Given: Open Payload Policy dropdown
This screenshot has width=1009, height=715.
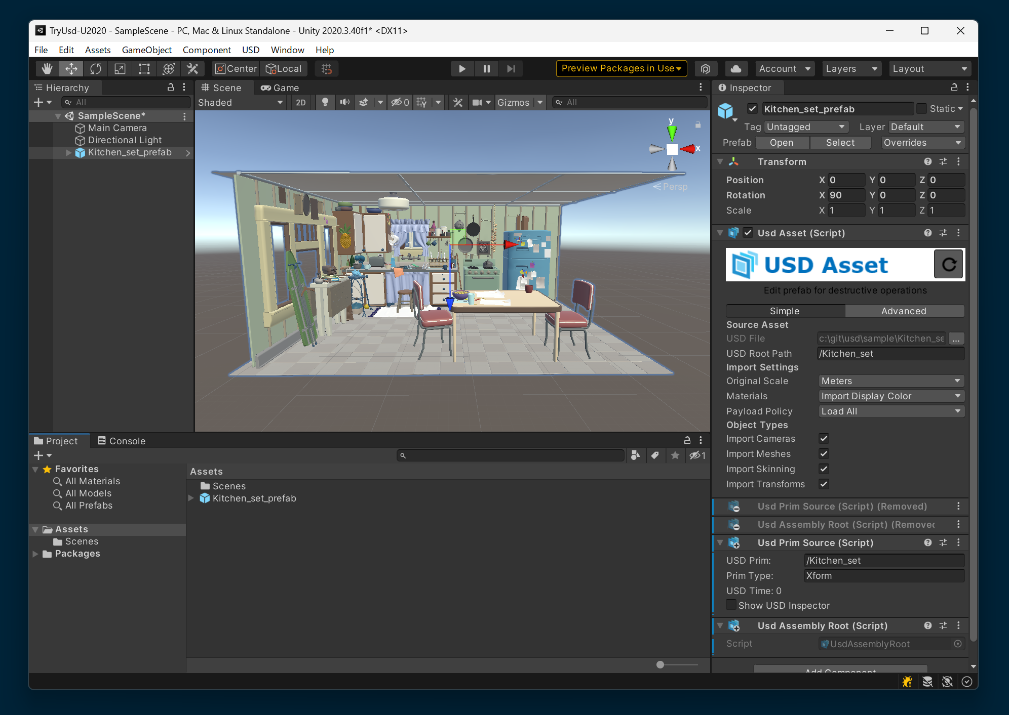Looking at the screenshot, I should point(890,411).
